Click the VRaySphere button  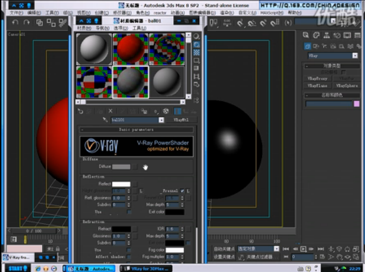click(x=347, y=86)
